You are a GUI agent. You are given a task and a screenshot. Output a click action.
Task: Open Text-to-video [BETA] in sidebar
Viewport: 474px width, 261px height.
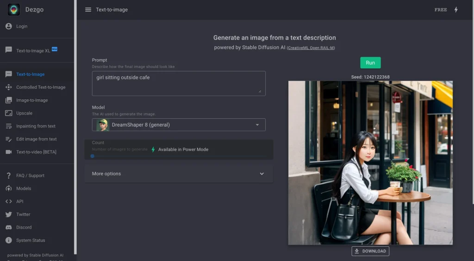[x=36, y=152]
